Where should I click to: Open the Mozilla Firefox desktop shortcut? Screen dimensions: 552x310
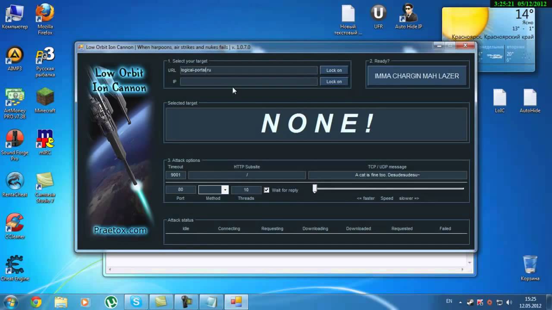coord(45,19)
